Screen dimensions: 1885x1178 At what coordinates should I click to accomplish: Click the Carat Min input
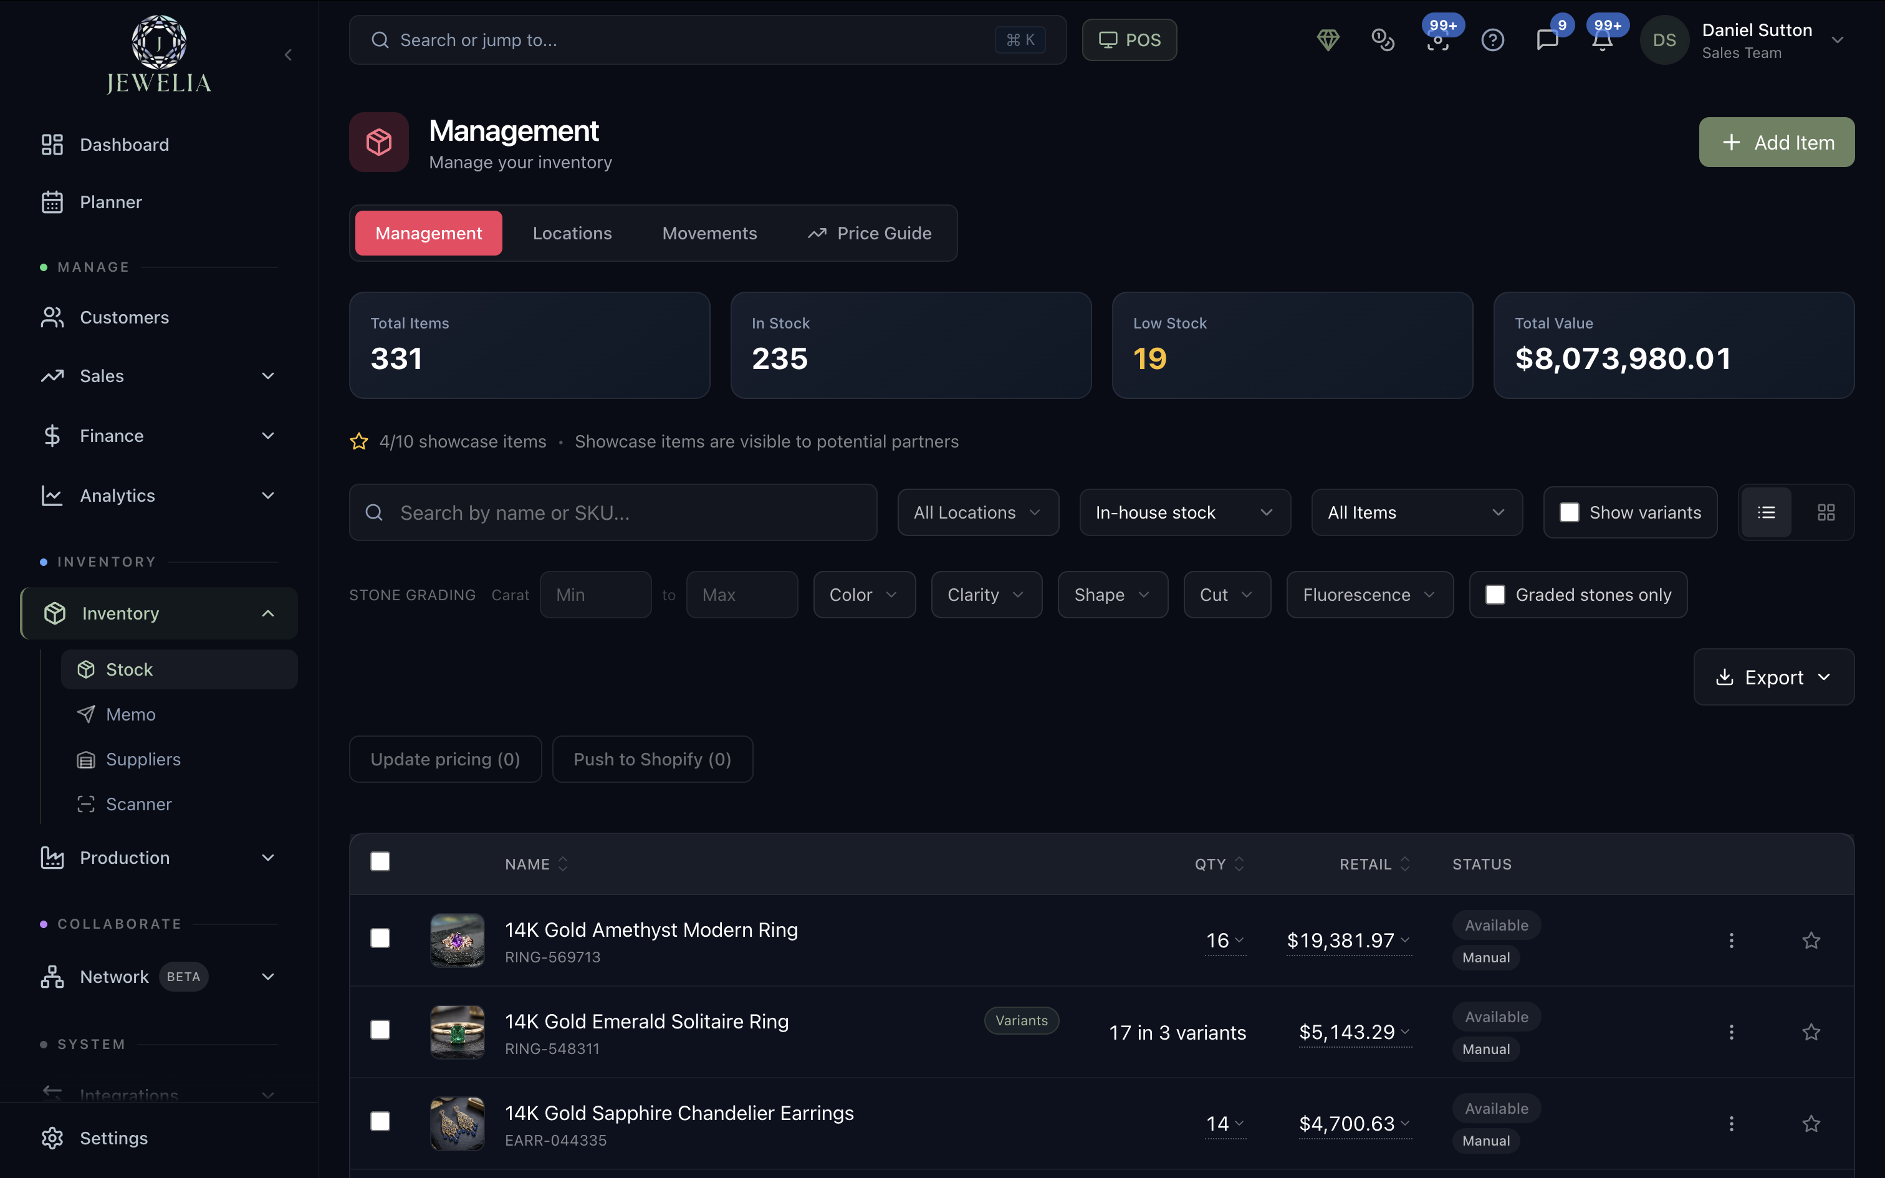pos(595,595)
